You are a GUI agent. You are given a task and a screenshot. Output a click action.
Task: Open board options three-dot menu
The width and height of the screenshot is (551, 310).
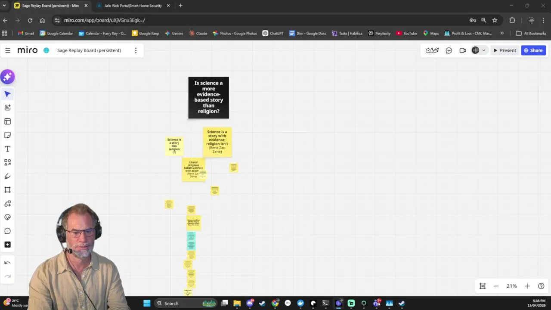(x=136, y=50)
